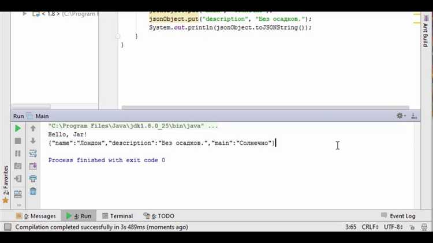Screen dimensions: 433x243
Task: Toggle Soft-Wrap in the console
Action: point(33,154)
